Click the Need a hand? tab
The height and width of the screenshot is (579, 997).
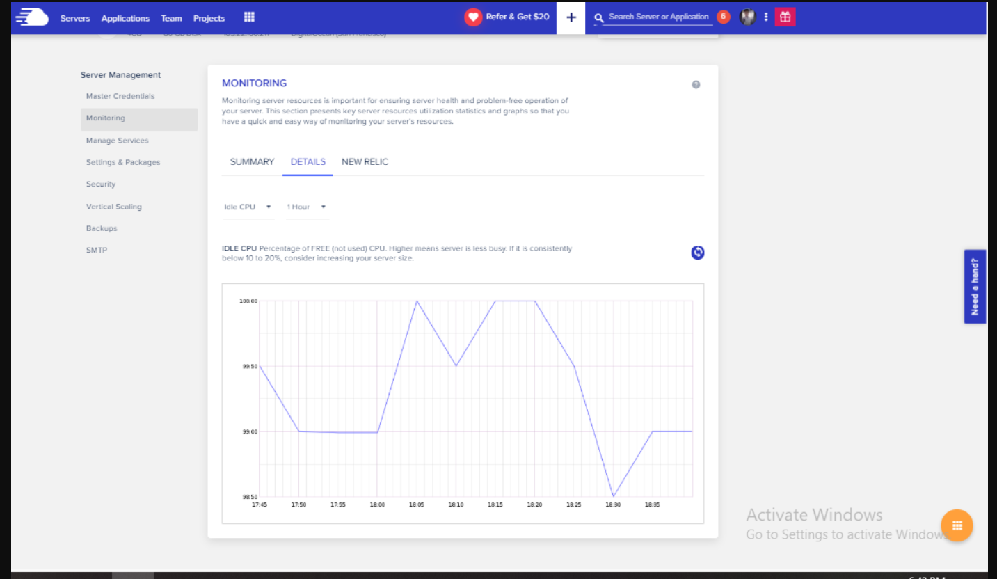[x=975, y=286]
